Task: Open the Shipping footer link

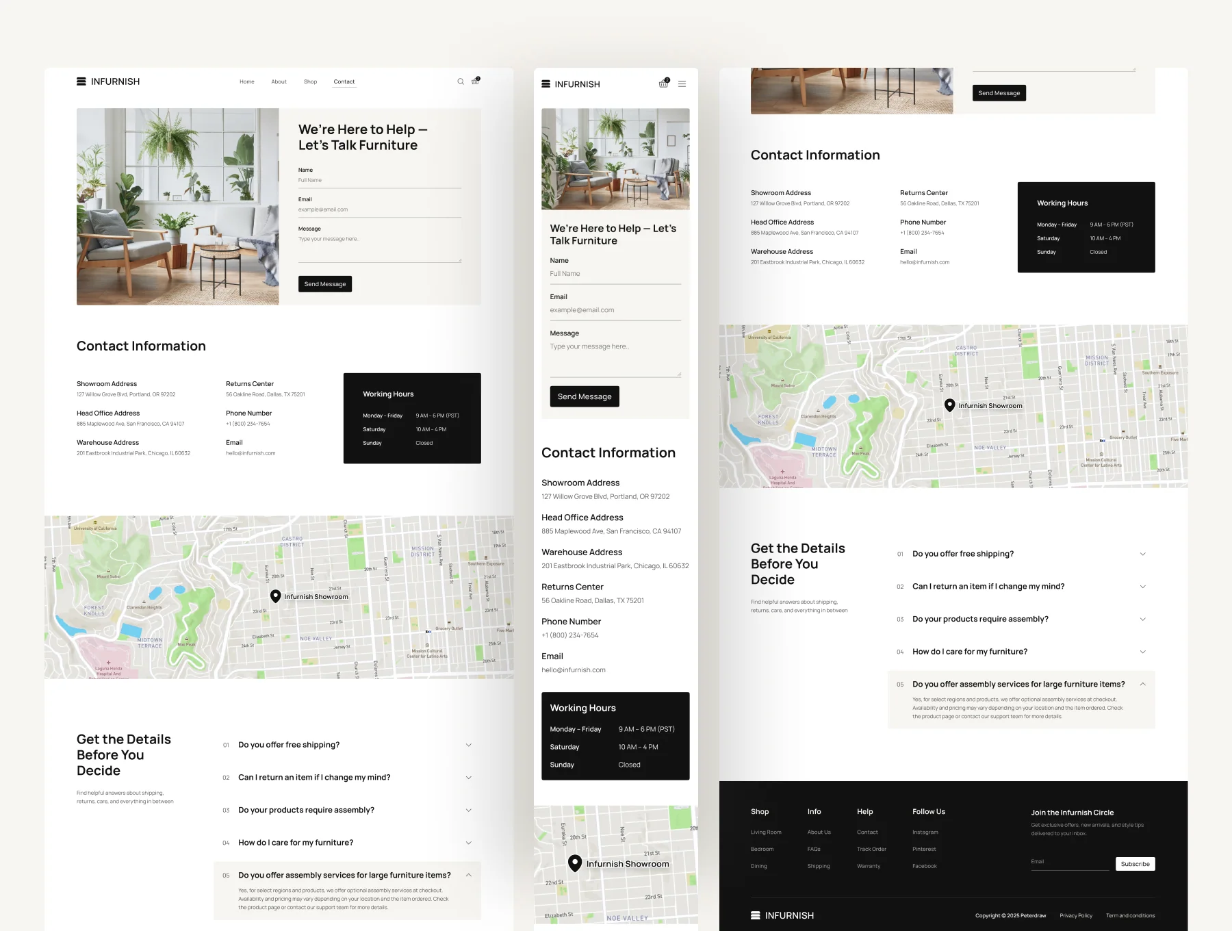Action: click(819, 866)
